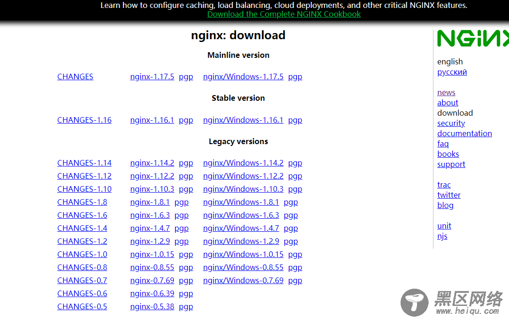509x319 pixels.
Task: Download nginx/Windows-1.2.9
Action: [x=241, y=241]
